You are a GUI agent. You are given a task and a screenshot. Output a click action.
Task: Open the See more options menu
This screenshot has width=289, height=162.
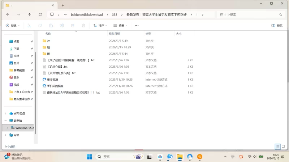tap(137, 26)
